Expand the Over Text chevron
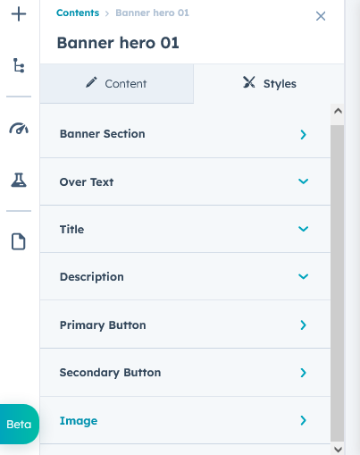360x455 pixels. (304, 181)
